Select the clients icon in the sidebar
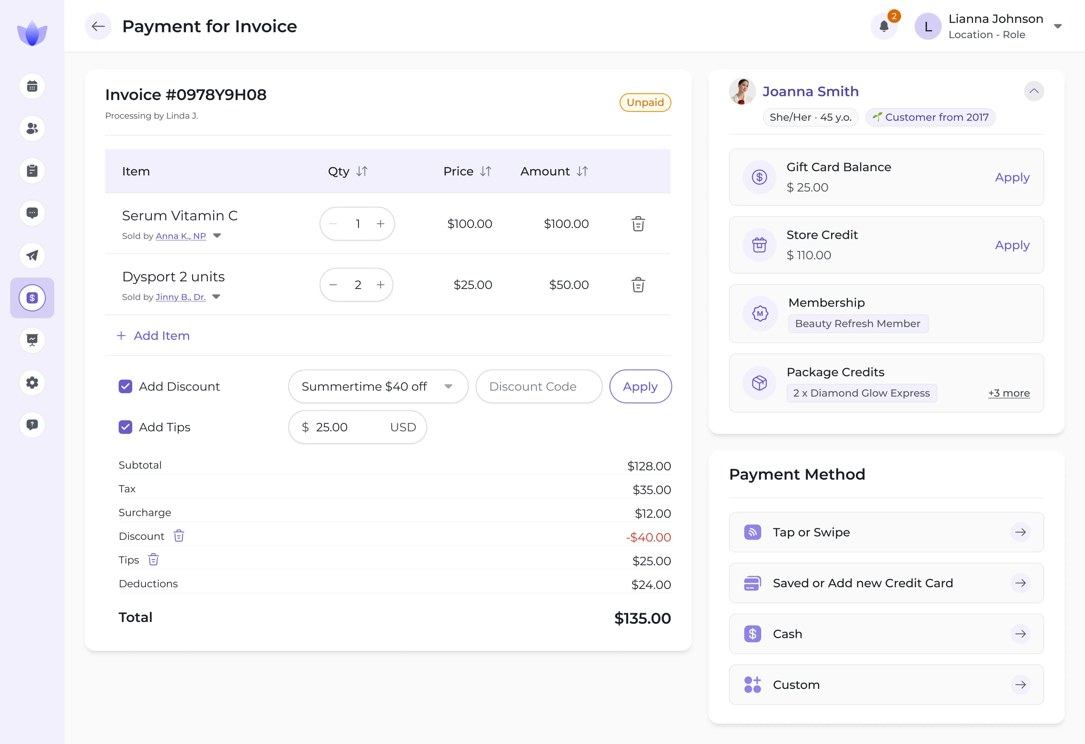The height and width of the screenshot is (744, 1085). coord(32,128)
